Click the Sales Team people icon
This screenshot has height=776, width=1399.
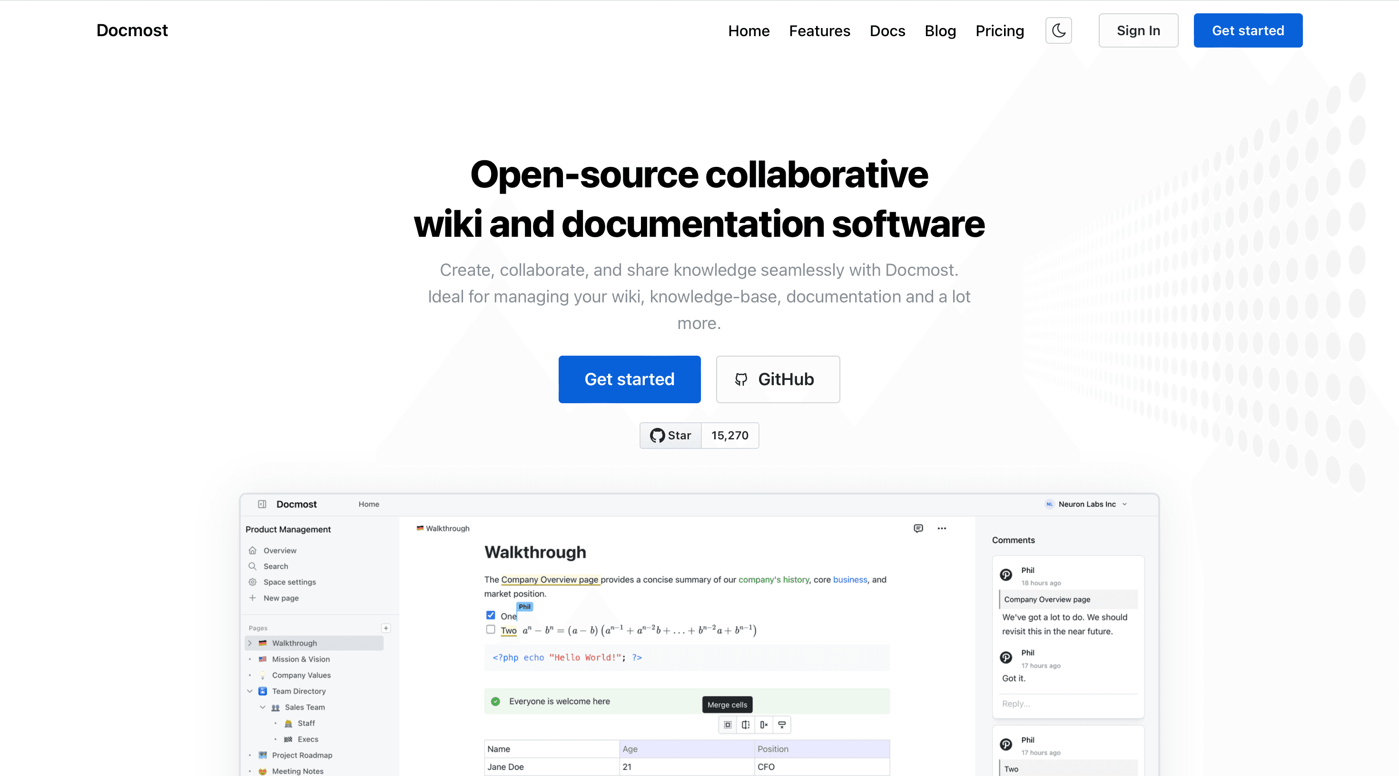pos(276,707)
